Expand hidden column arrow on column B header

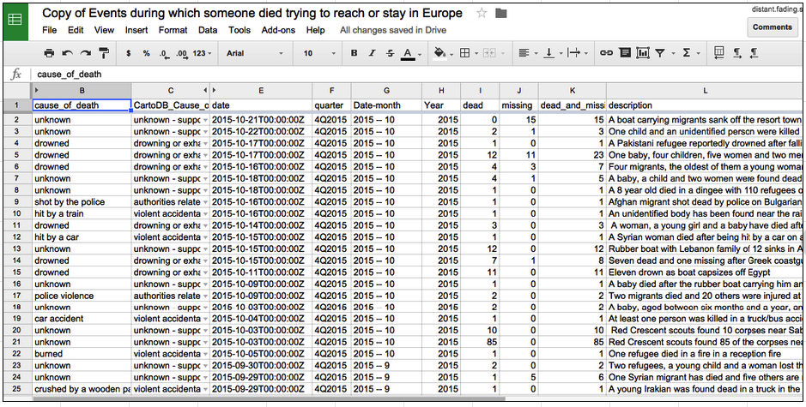point(37,90)
